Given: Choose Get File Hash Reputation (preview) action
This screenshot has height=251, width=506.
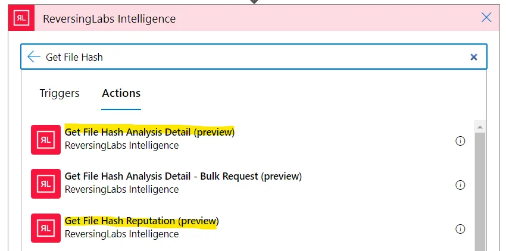Looking at the screenshot, I should 142,221.
